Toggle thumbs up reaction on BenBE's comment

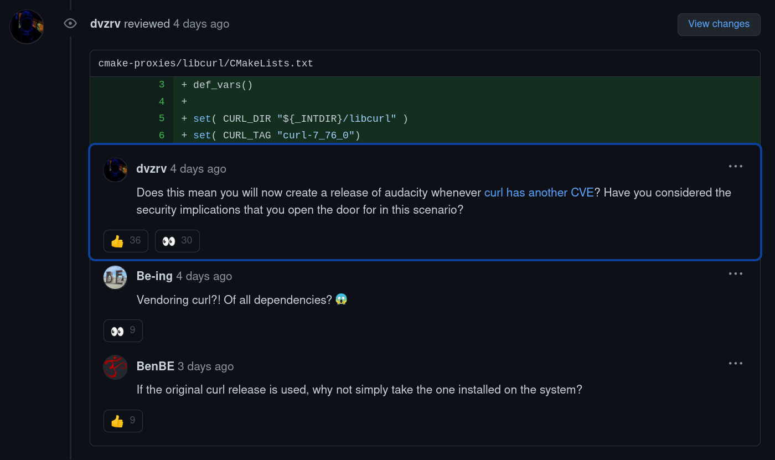point(123,421)
